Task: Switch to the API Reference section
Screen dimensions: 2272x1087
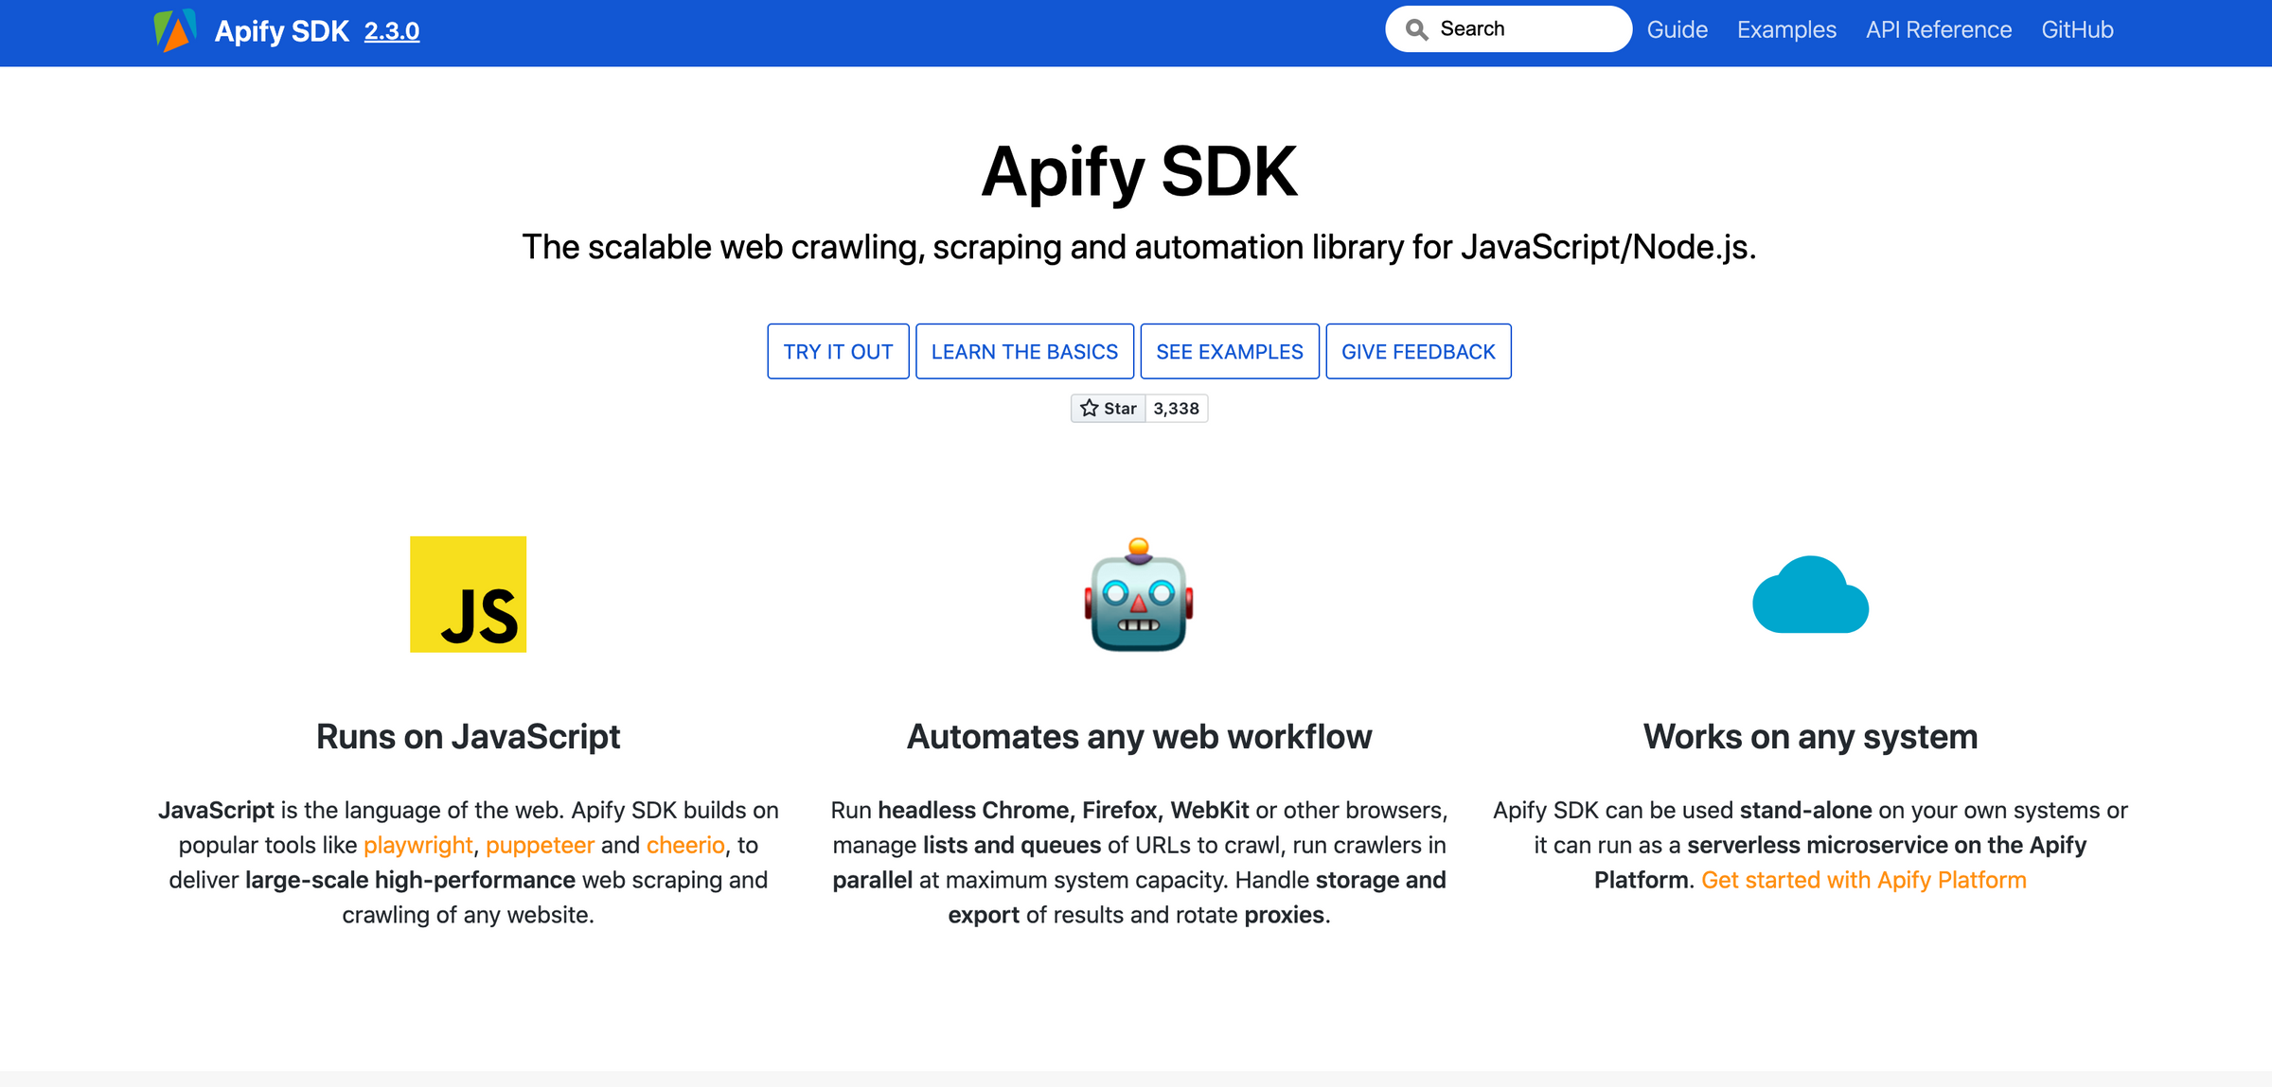Action: (1938, 29)
